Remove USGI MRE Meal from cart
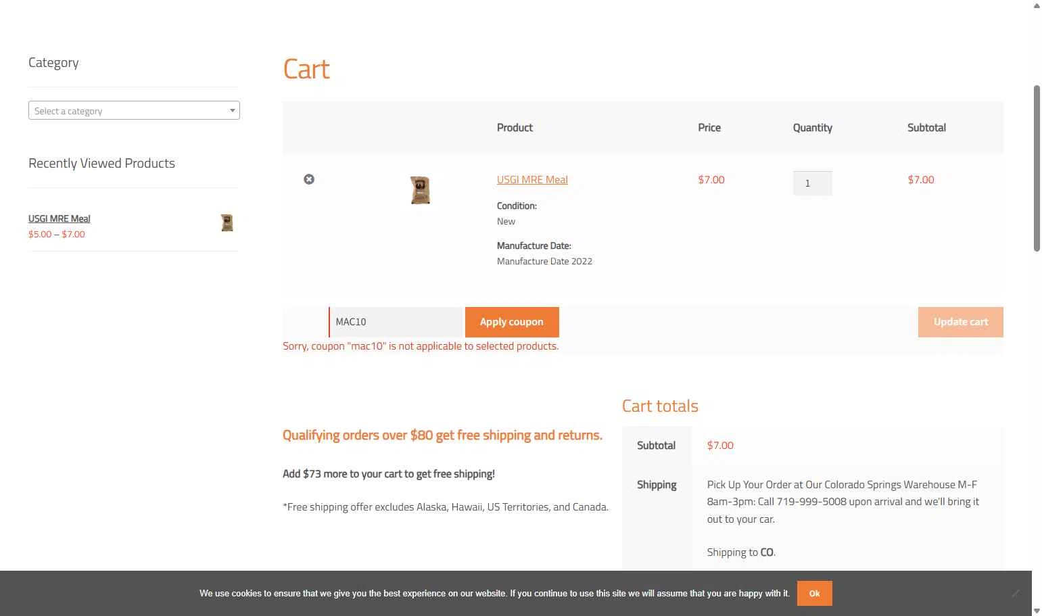1042x616 pixels. 309,179
